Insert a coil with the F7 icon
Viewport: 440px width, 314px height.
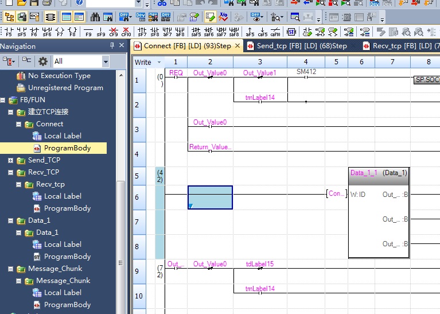click(59, 32)
